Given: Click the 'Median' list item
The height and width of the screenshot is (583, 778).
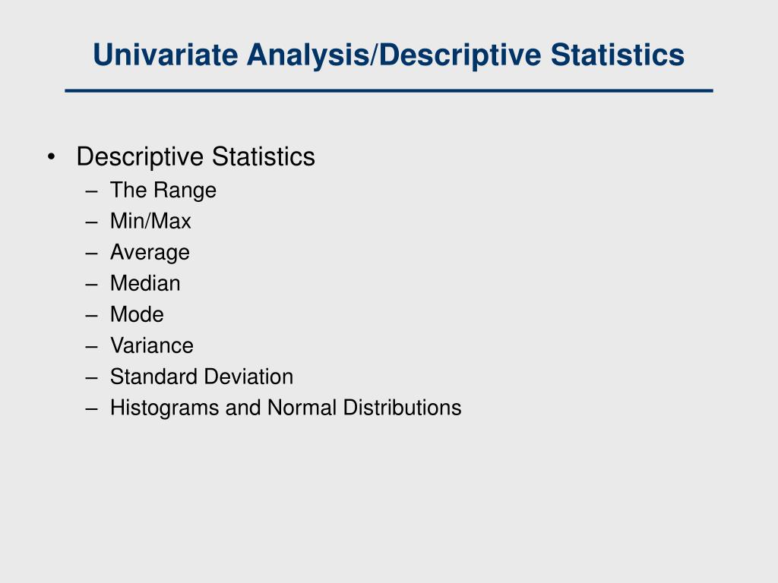Looking at the screenshot, I should pyautogui.click(x=145, y=283).
